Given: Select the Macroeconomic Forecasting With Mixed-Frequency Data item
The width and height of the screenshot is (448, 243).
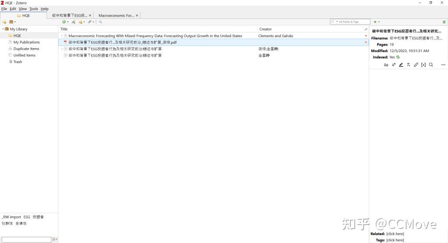Looking at the screenshot, I should [155, 36].
